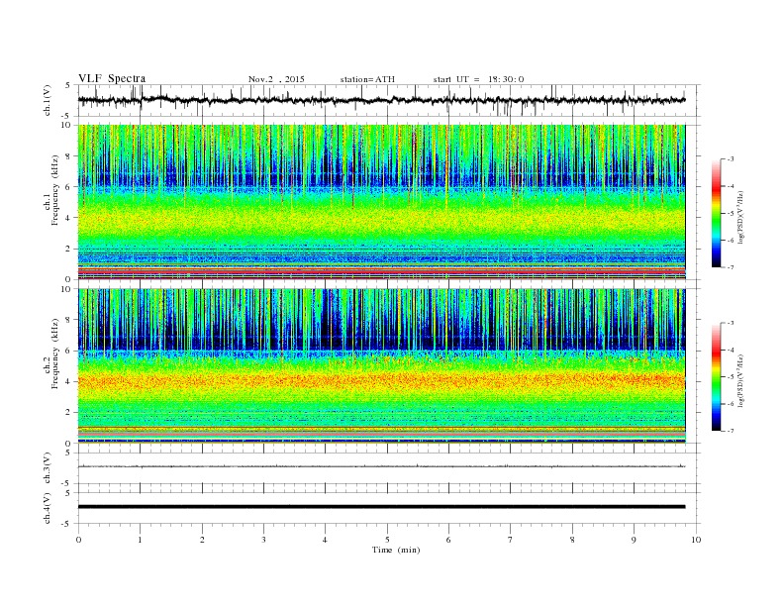Viewport: 784px width, 606px height.
Task: Click time axis tick label '9'
Action: point(634,540)
